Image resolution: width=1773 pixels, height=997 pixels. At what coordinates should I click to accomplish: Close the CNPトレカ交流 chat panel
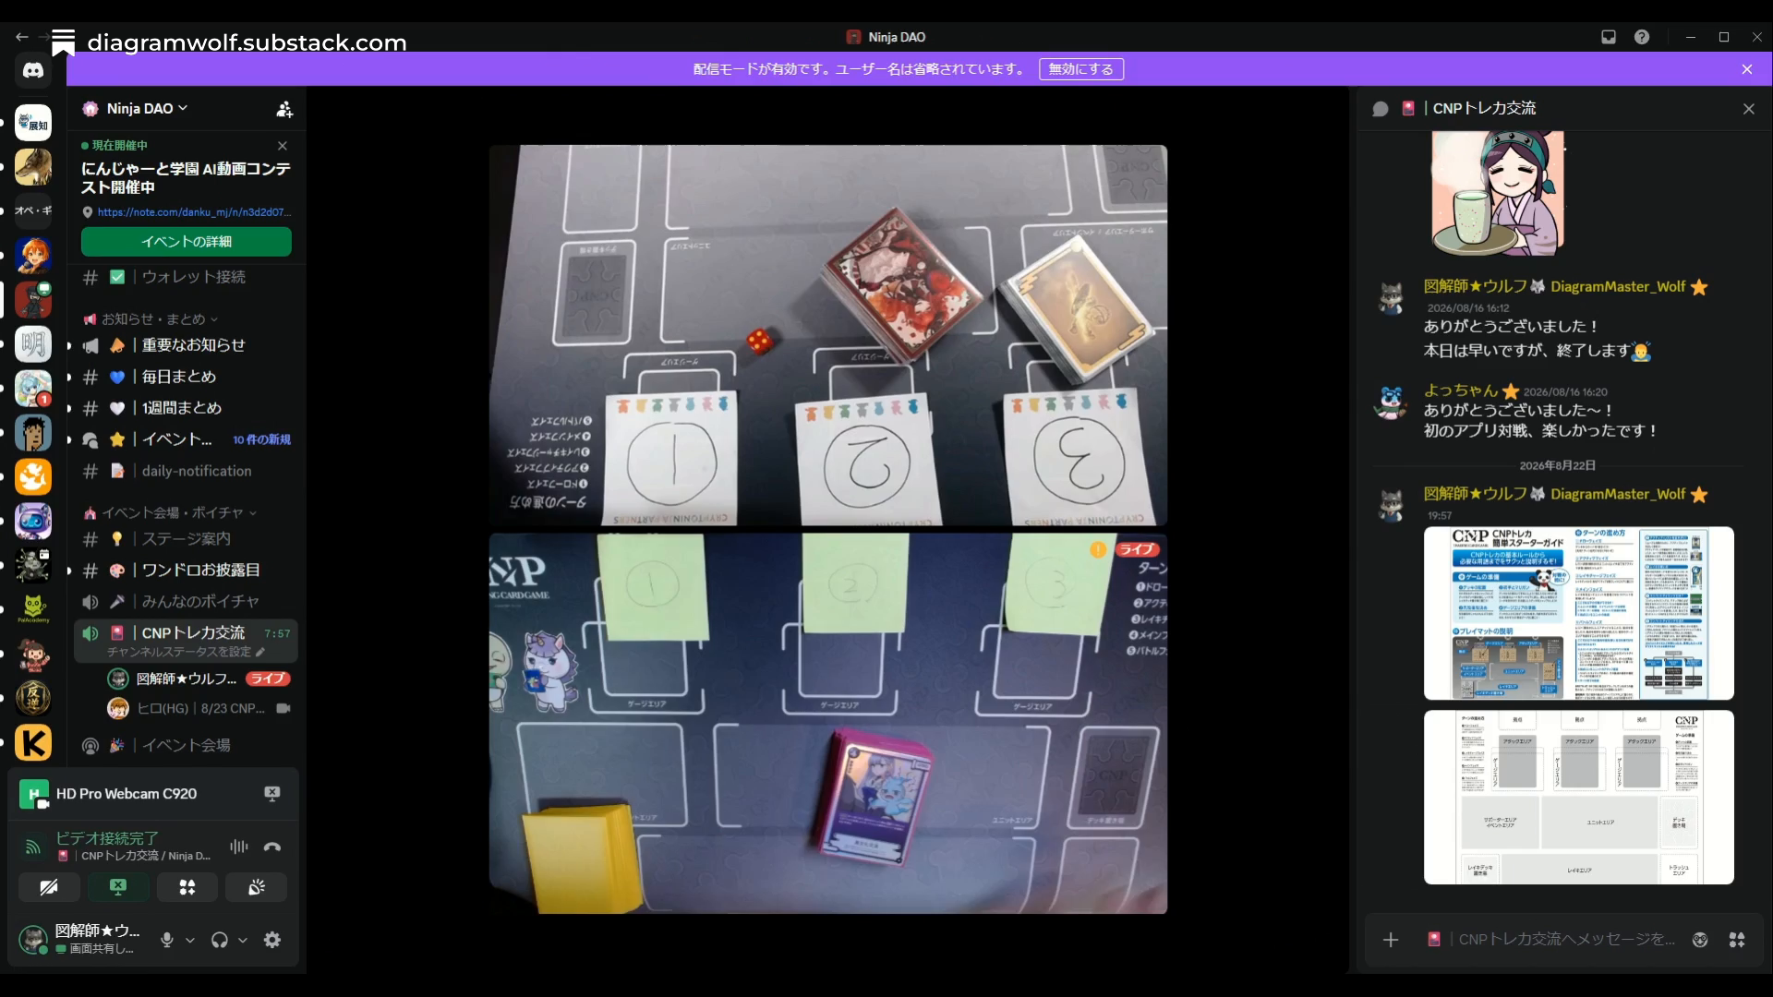[x=1749, y=109]
